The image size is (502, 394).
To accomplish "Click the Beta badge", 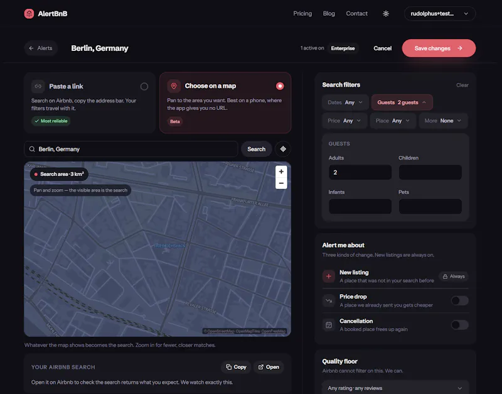I will (x=175, y=121).
